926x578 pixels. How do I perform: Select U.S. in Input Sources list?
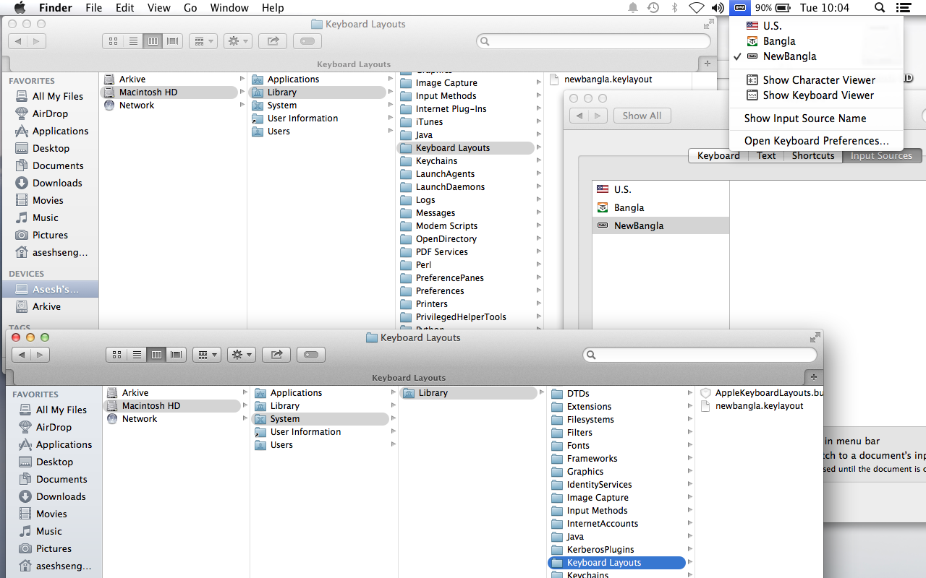(660, 189)
